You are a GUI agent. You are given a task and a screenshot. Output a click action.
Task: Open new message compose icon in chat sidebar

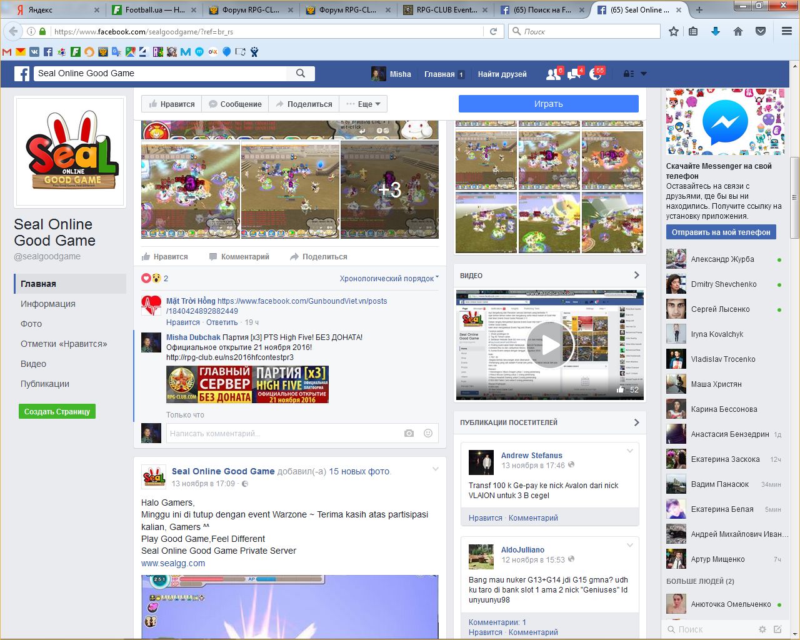[777, 629]
